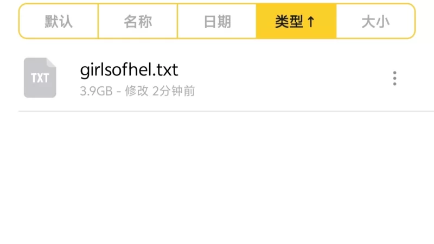The height and width of the screenshot is (244, 434).
Task: Switch sorting to 日期
Action: point(217,21)
